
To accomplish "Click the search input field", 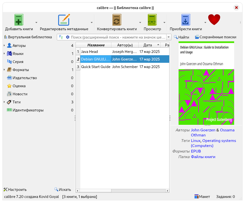I will [x=118, y=37].
